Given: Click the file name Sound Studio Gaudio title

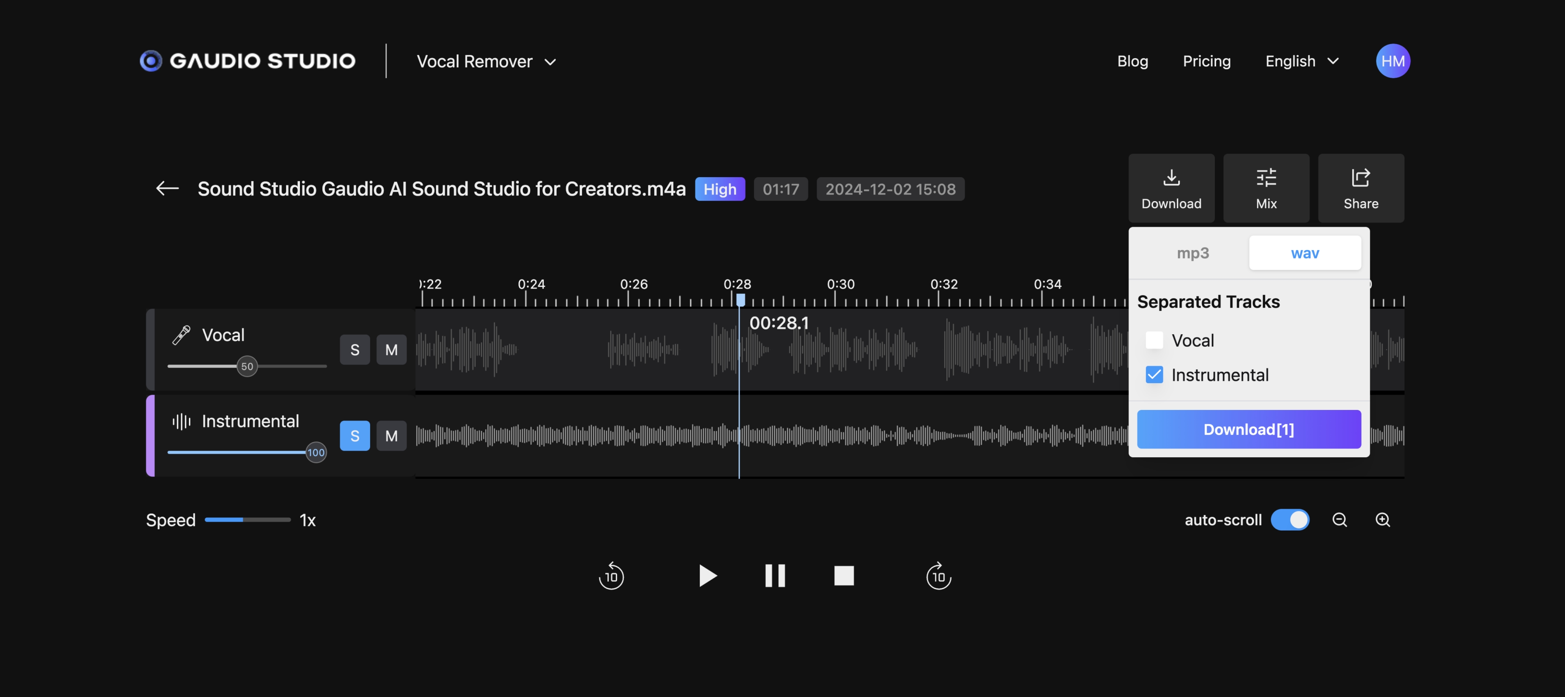Looking at the screenshot, I should (442, 189).
